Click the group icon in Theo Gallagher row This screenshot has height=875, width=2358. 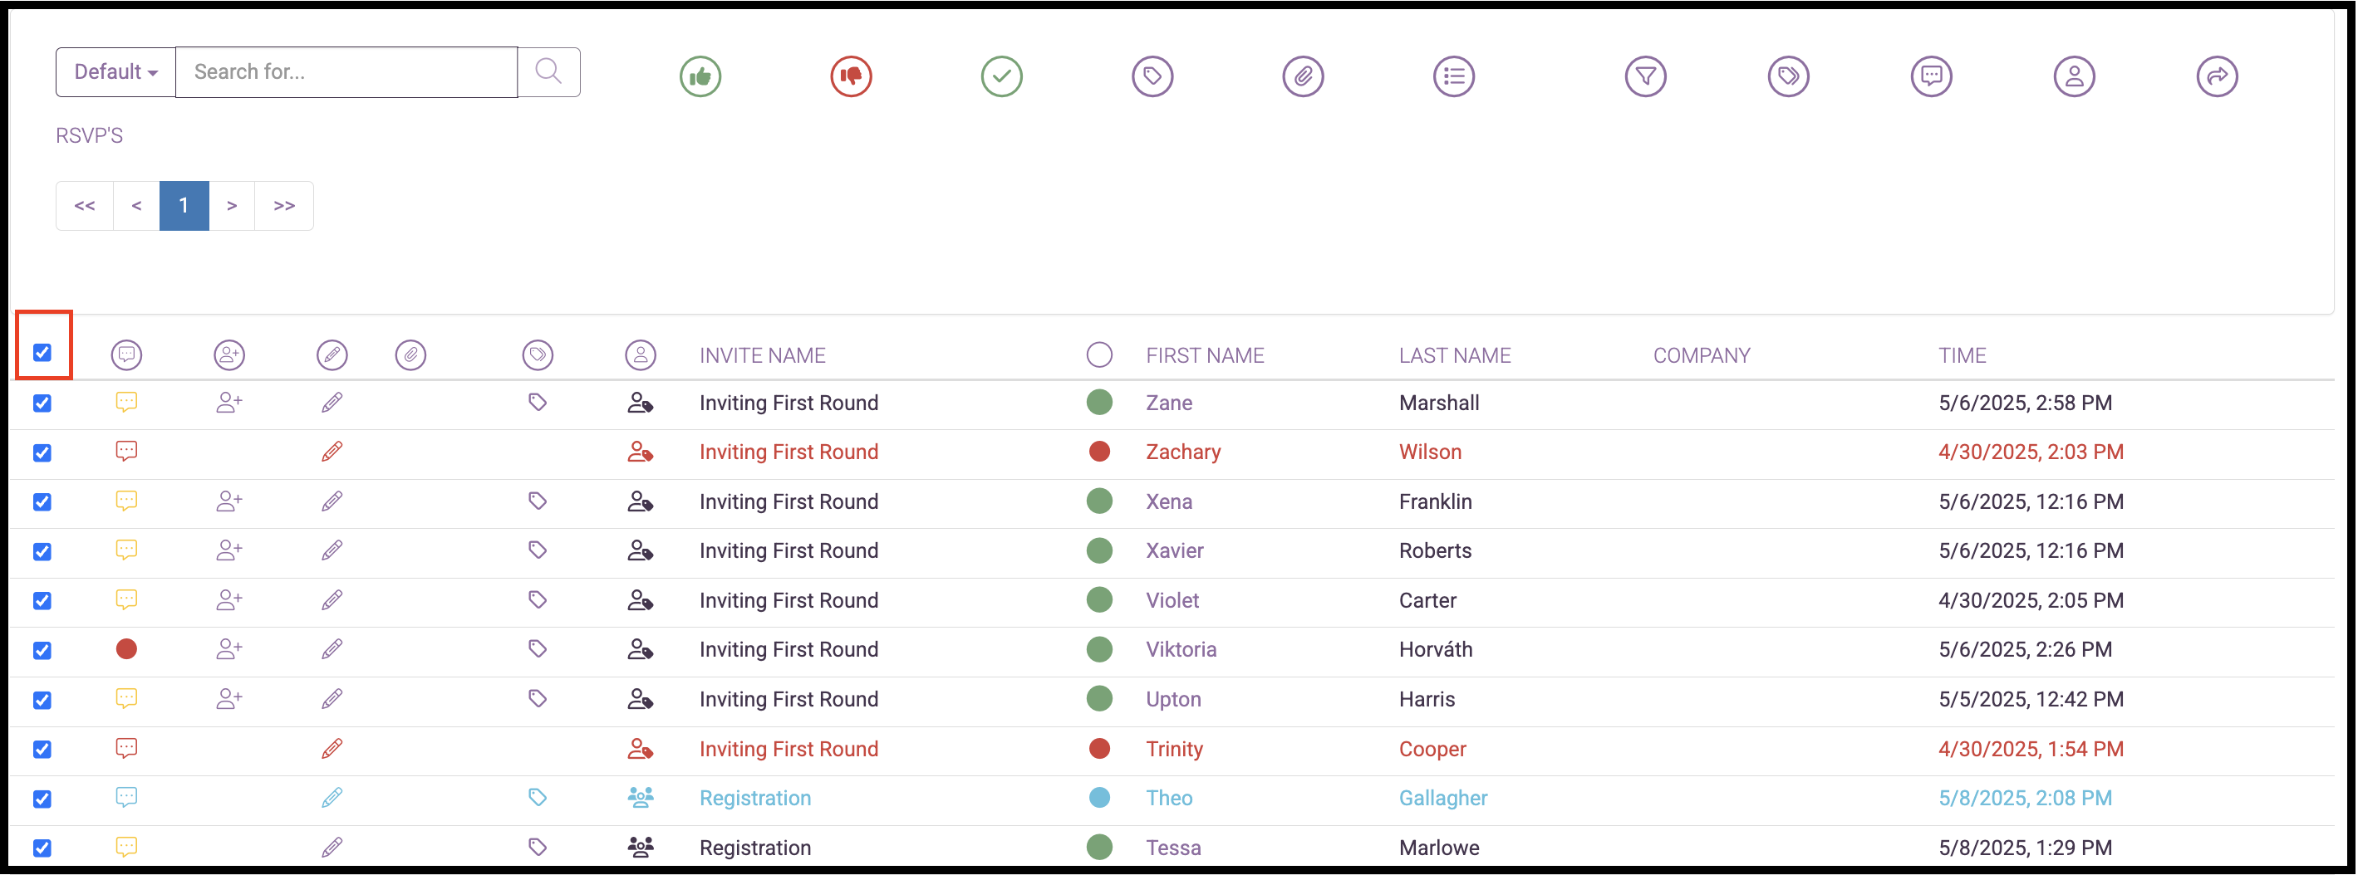[641, 797]
